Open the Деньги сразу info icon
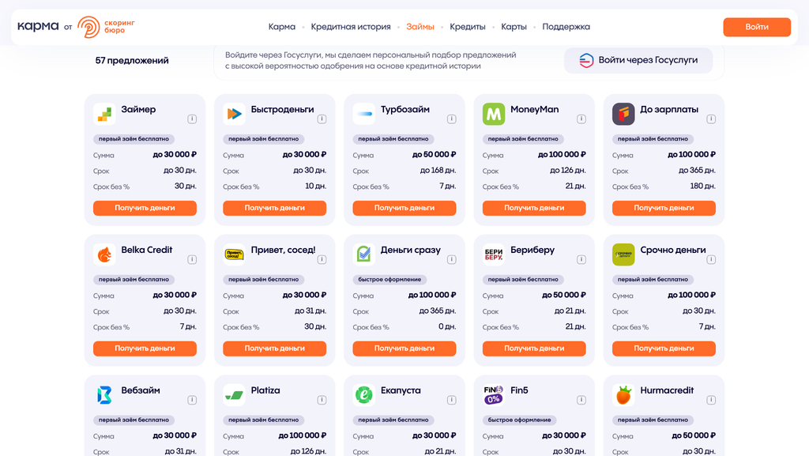809x456 pixels. tap(451, 259)
